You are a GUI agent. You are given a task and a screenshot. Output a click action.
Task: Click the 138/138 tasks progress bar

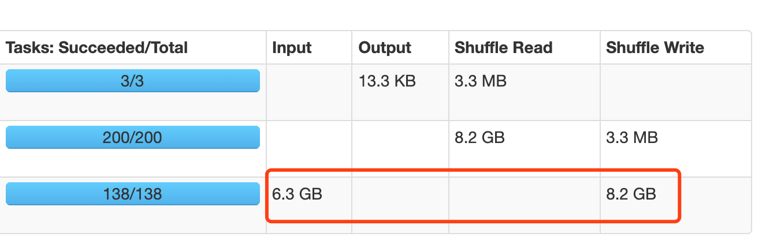pyautogui.click(x=132, y=194)
